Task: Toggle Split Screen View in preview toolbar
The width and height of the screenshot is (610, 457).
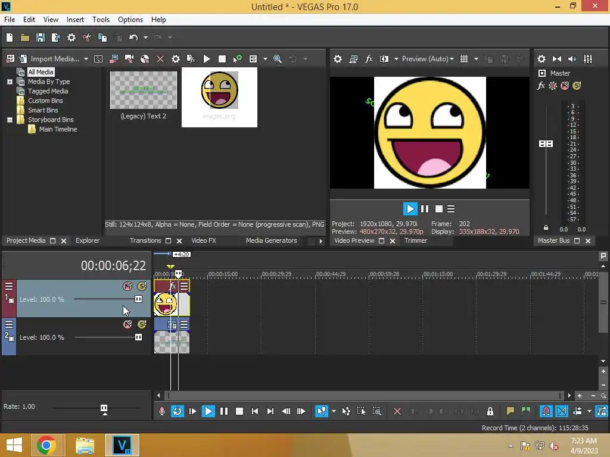Action: point(384,59)
